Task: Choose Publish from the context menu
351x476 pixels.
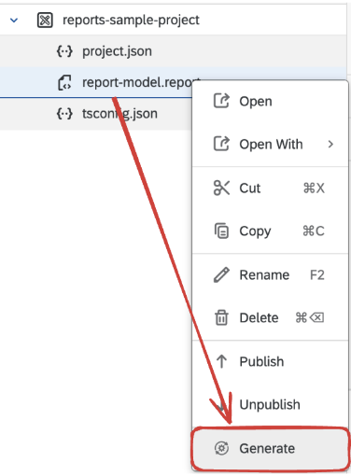Action: 270,361
